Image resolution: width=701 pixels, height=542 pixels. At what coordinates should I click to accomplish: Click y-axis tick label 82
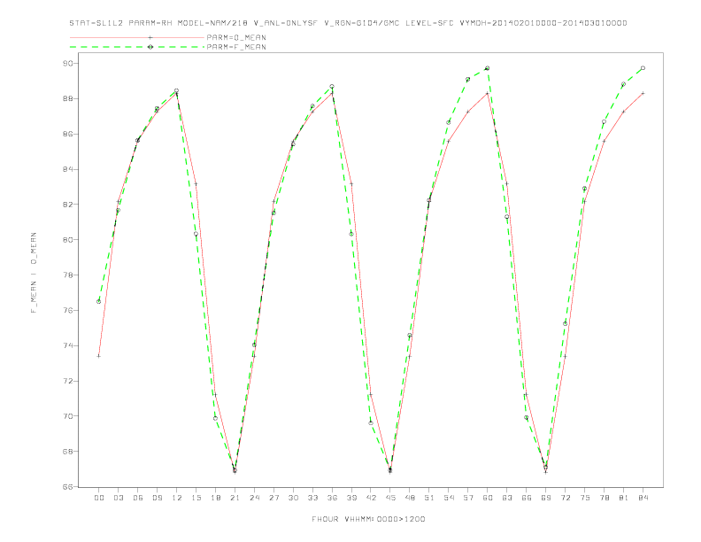68,205
